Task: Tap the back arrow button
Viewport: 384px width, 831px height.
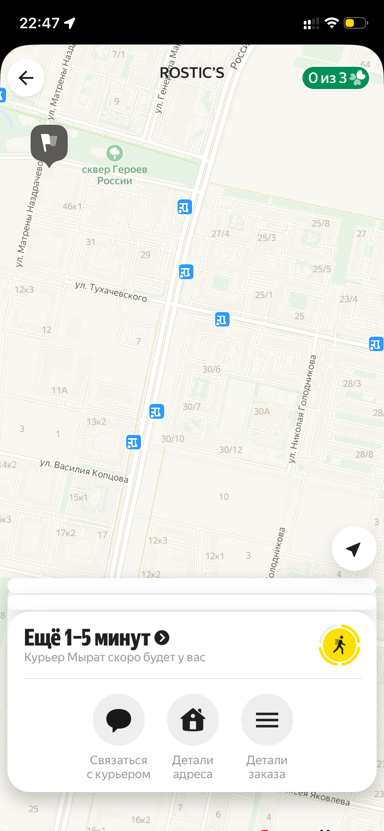Action: pyautogui.click(x=26, y=78)
